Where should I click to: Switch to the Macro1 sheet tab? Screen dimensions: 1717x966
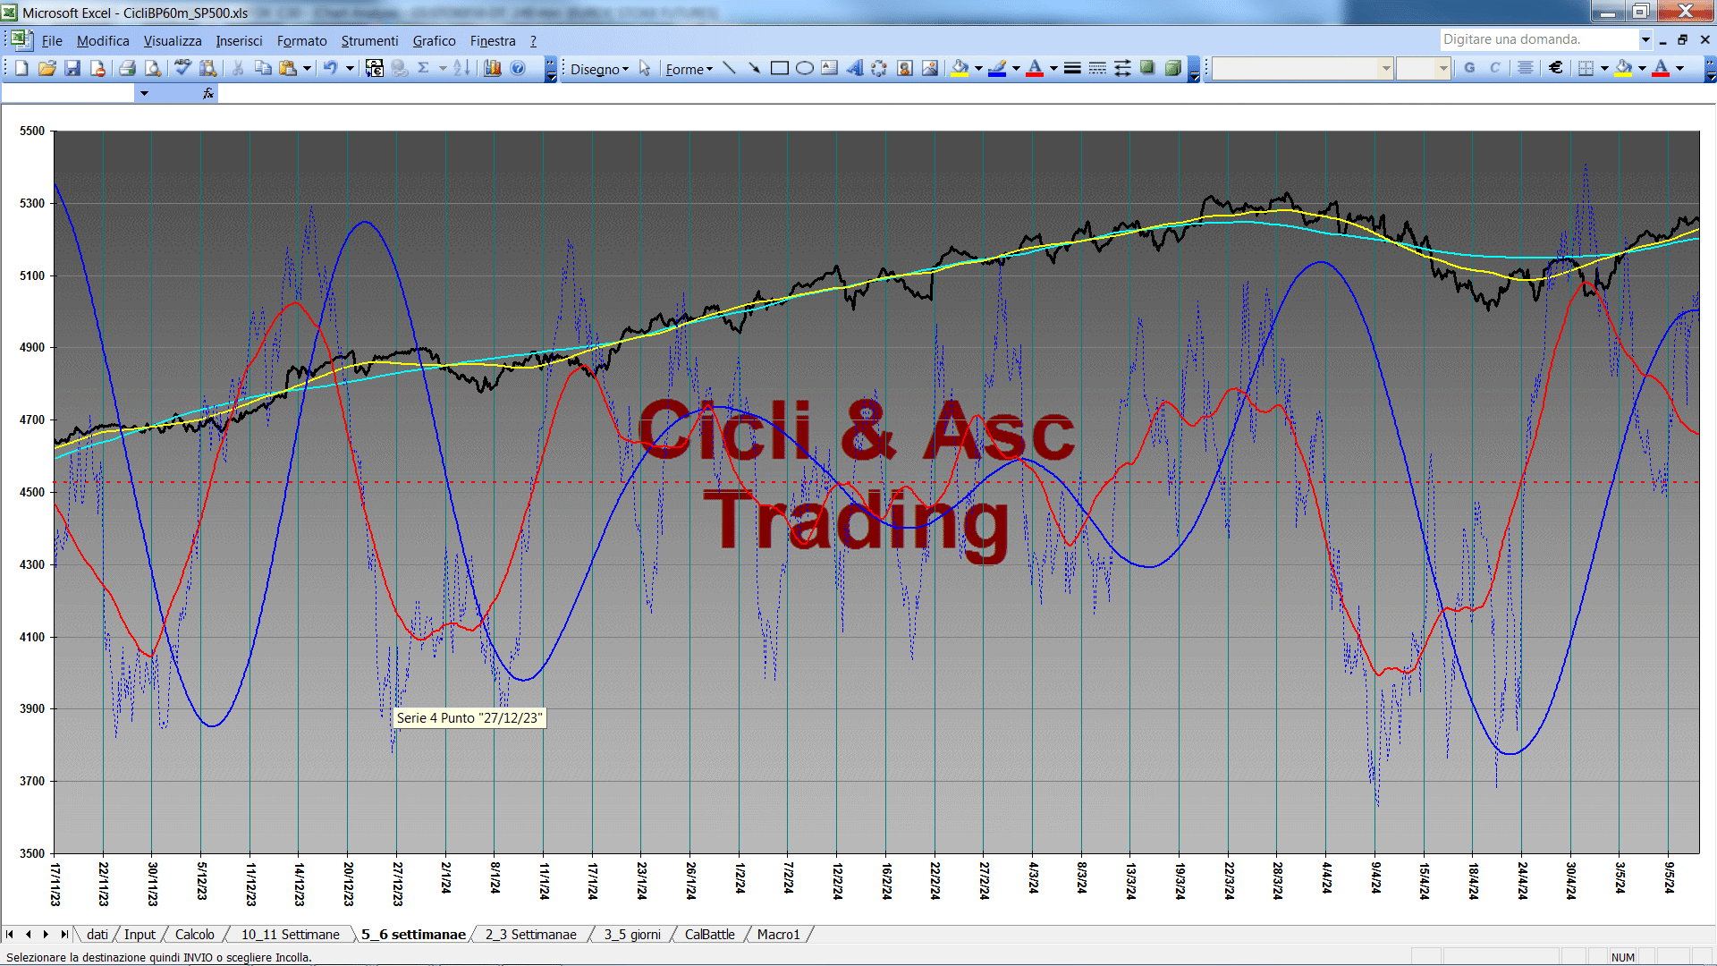point(778,934)
